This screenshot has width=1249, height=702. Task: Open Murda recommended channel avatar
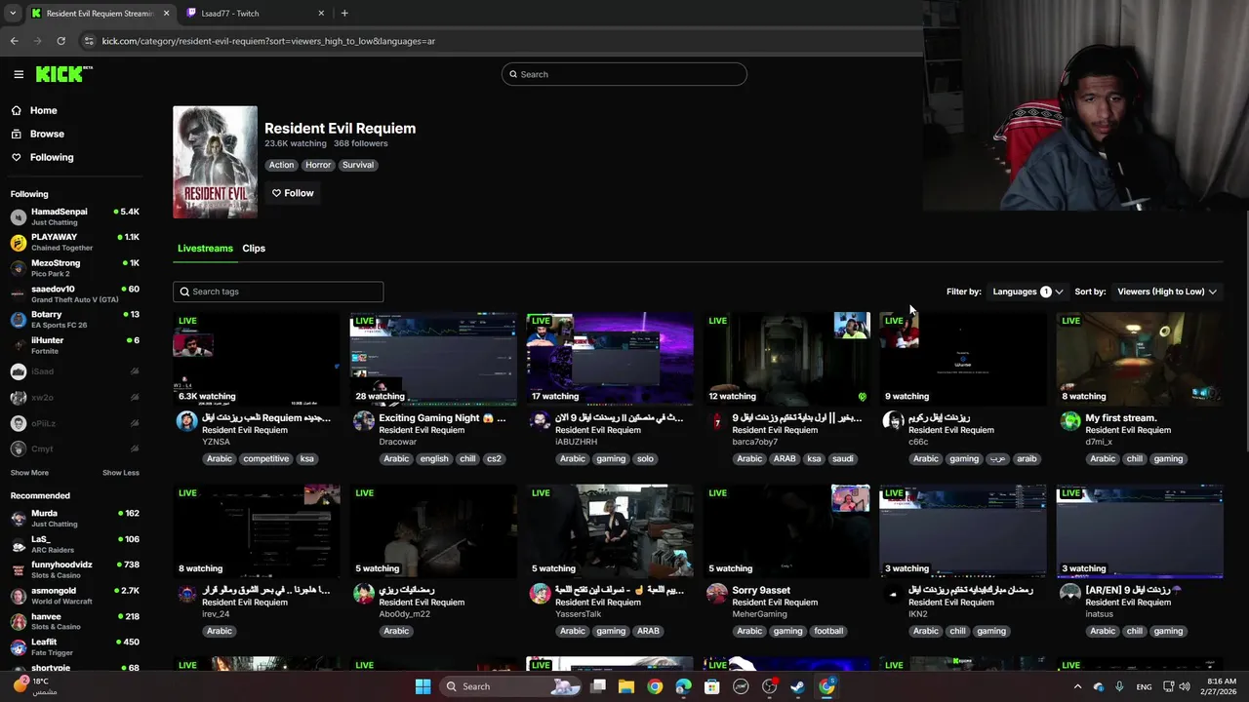point(19,518)
